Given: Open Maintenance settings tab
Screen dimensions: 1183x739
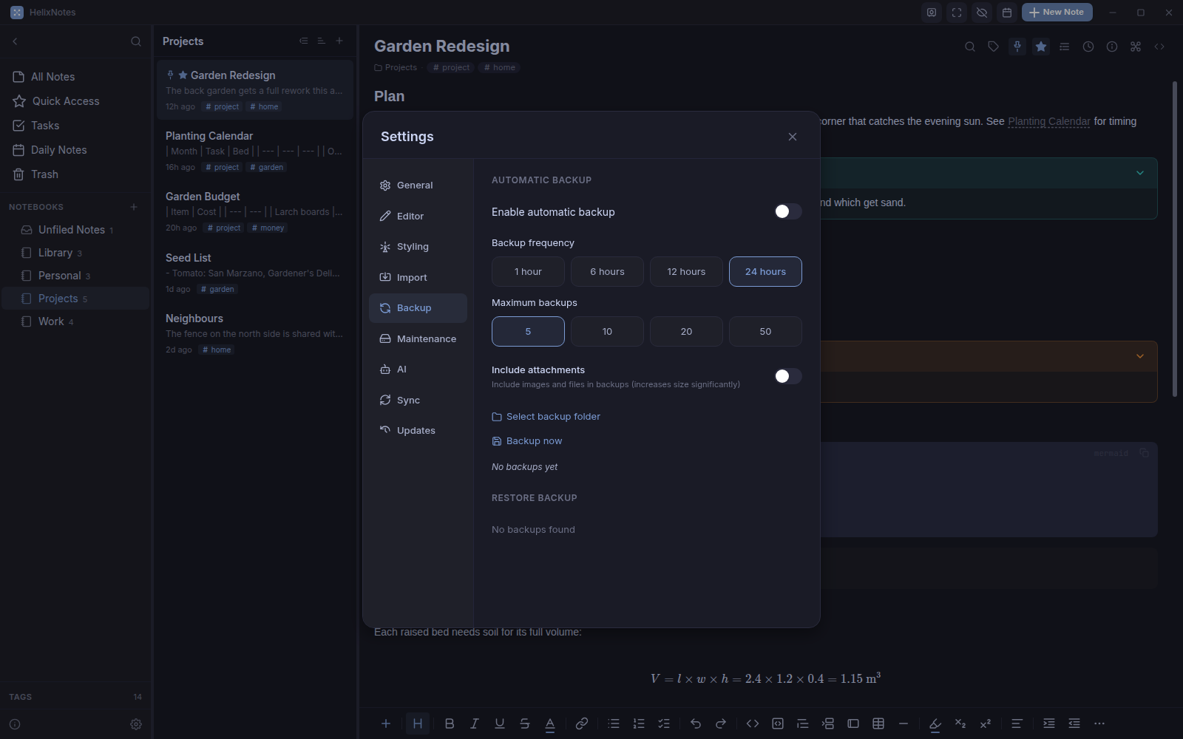Looking at the screenshot, I should (x=418, y=338).
